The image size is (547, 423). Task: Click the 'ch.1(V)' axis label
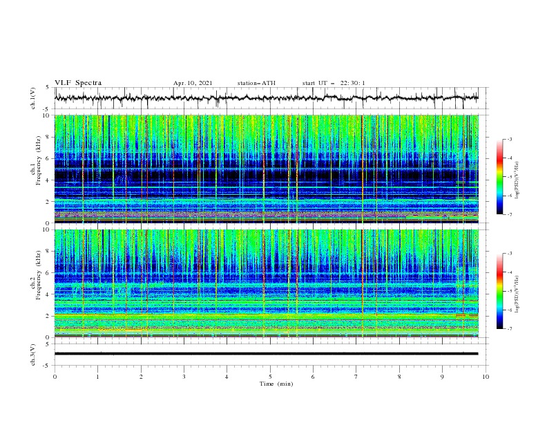click(x=33, y=98)
